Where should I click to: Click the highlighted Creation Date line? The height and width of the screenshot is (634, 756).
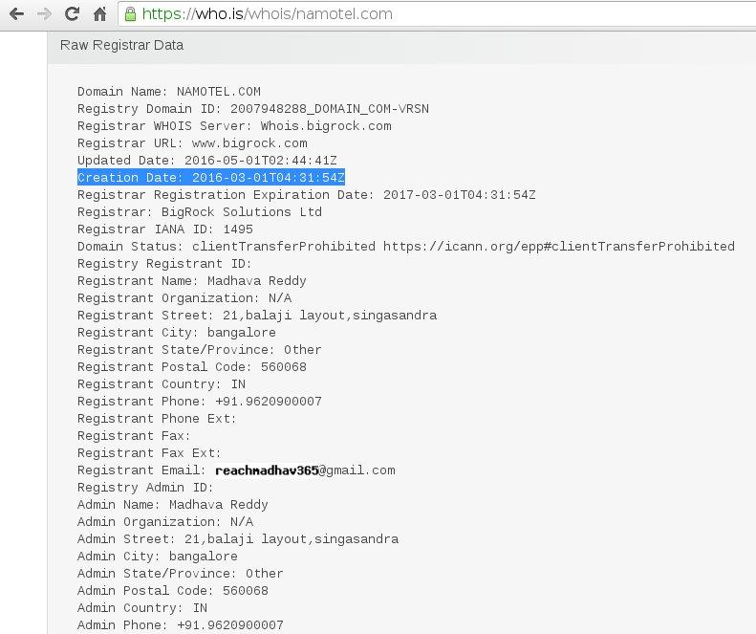[210, 178]
